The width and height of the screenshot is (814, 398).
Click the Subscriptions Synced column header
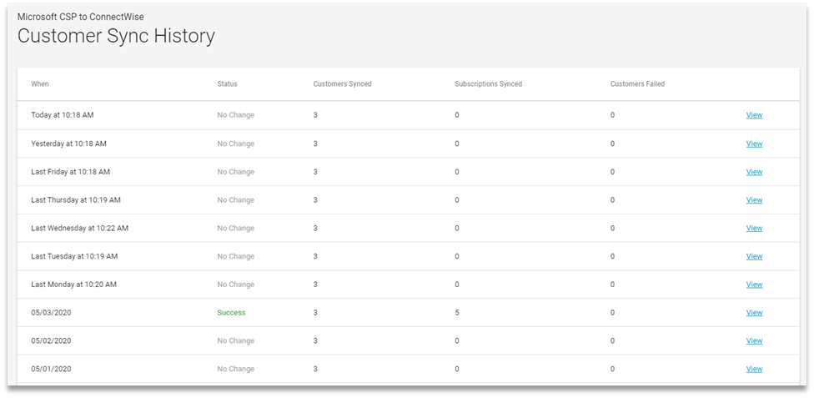[489, 83]
